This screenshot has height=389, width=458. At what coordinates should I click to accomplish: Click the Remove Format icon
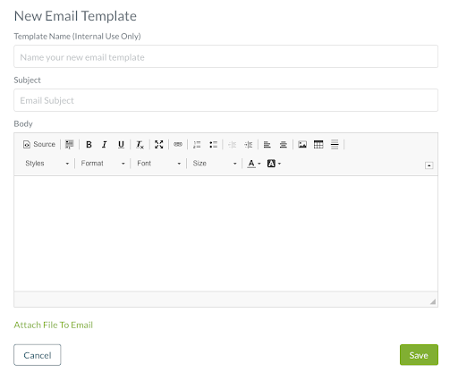pos(140,145)
